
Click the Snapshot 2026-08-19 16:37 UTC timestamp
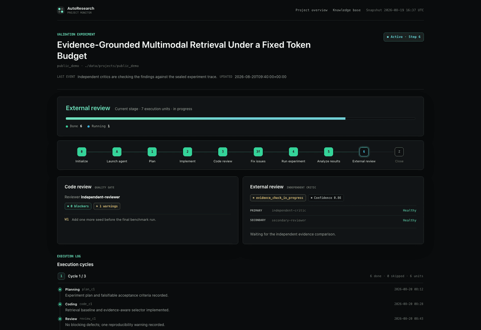pyautogui.click(x=395, y=10)
